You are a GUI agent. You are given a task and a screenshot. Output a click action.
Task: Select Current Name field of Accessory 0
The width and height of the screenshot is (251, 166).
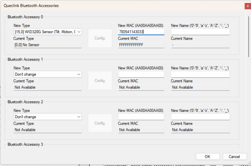click(x=200, y=45)
